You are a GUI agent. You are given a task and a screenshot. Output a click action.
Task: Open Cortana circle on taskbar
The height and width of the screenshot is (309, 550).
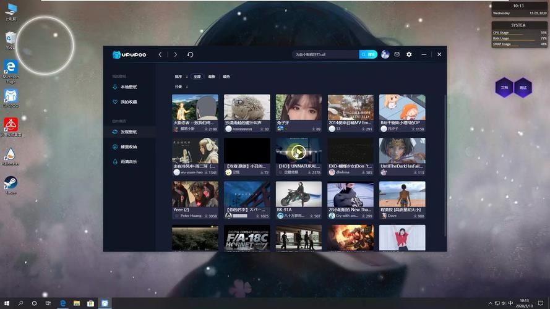coord(34,303)
